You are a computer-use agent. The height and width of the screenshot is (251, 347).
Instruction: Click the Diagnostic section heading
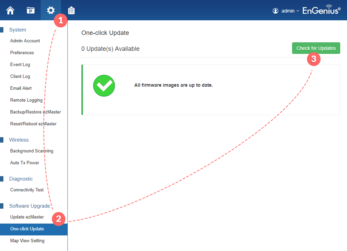(x=21, y=179)
